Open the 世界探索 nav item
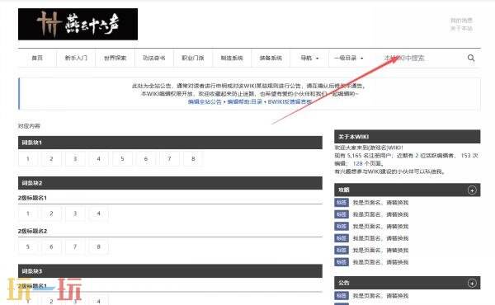 (x=115, y=58)
